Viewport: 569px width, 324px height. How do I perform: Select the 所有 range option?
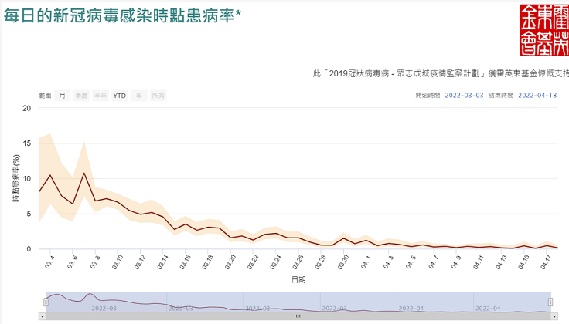[158, 96]
